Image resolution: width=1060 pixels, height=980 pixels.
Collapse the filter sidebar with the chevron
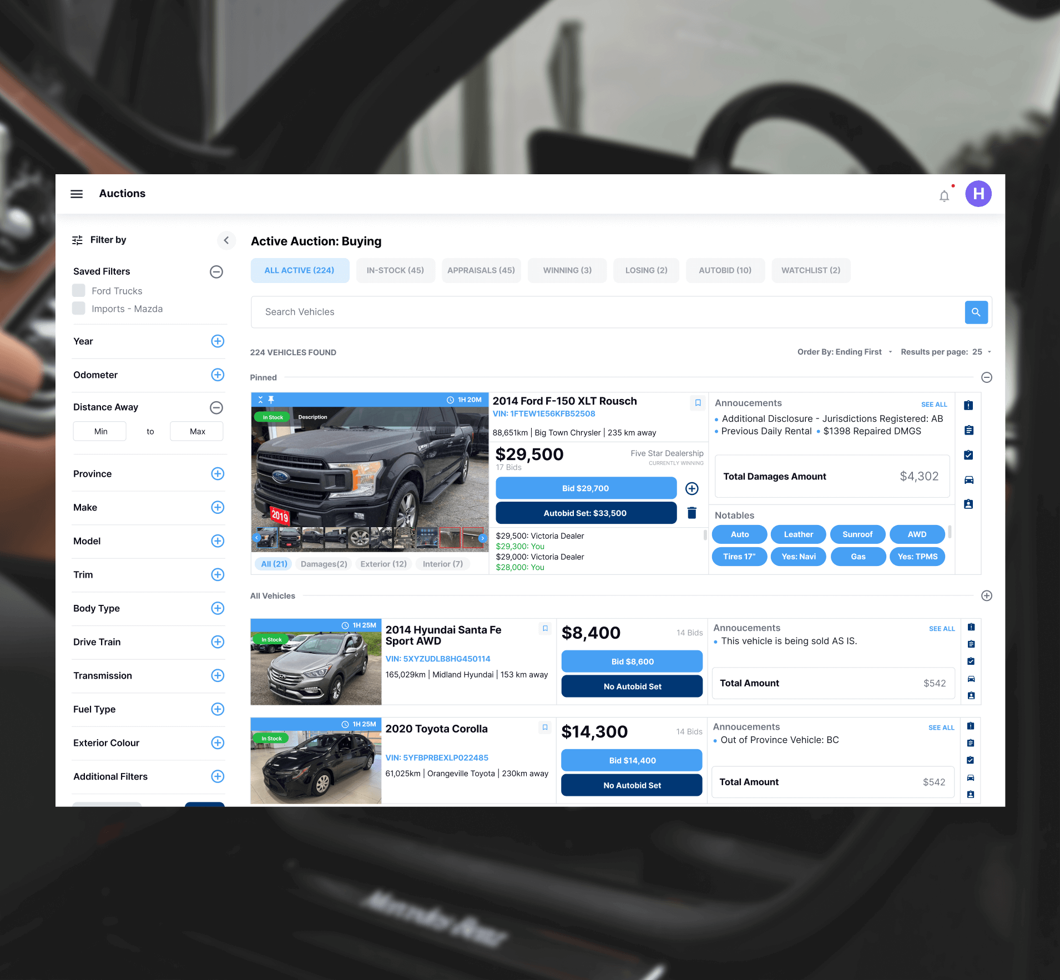[226, 240]
